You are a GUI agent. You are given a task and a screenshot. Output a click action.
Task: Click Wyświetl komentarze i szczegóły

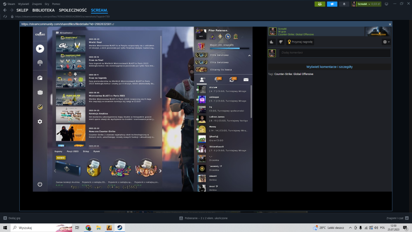[329, 67]
